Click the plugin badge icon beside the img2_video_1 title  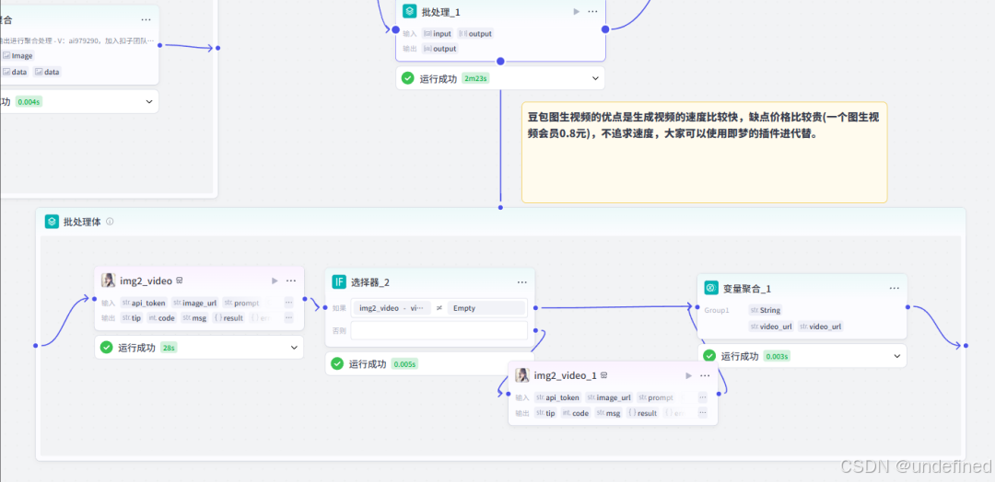click(x=604, y=375)
